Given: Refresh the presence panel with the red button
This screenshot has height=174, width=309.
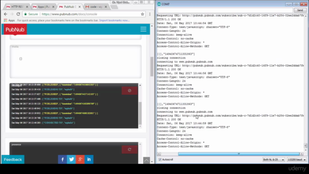Looking at the screenshot, I should [x=129, y=149].
